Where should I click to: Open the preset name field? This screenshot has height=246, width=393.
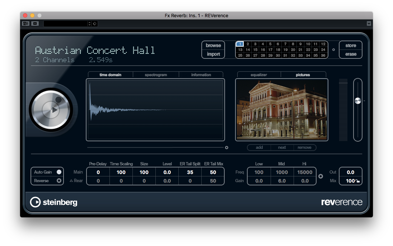(66, 24)
